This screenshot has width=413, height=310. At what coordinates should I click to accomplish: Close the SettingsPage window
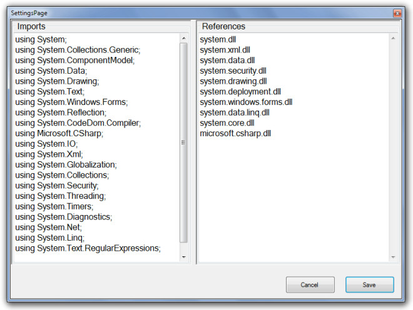(x=397, y=13)
